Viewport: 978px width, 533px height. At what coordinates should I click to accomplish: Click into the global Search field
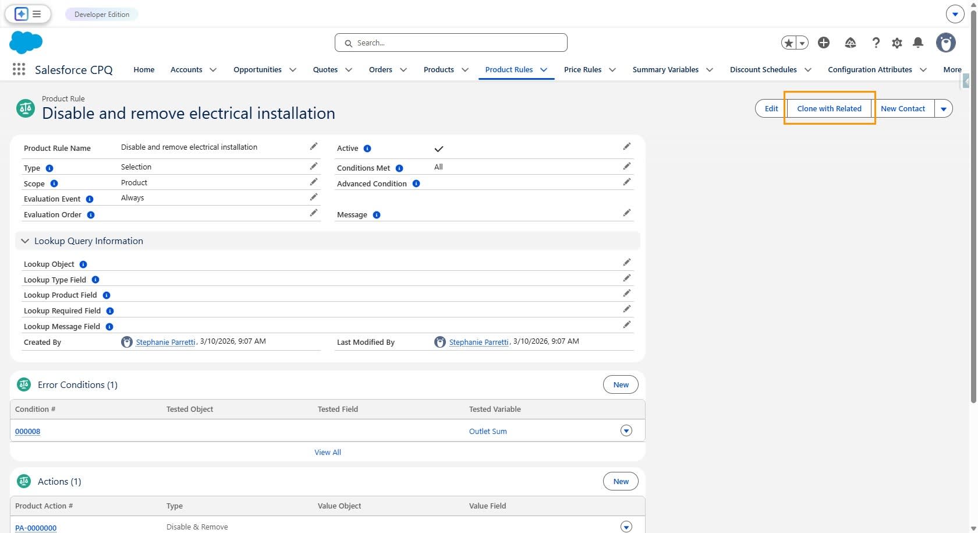pos(451,43)
